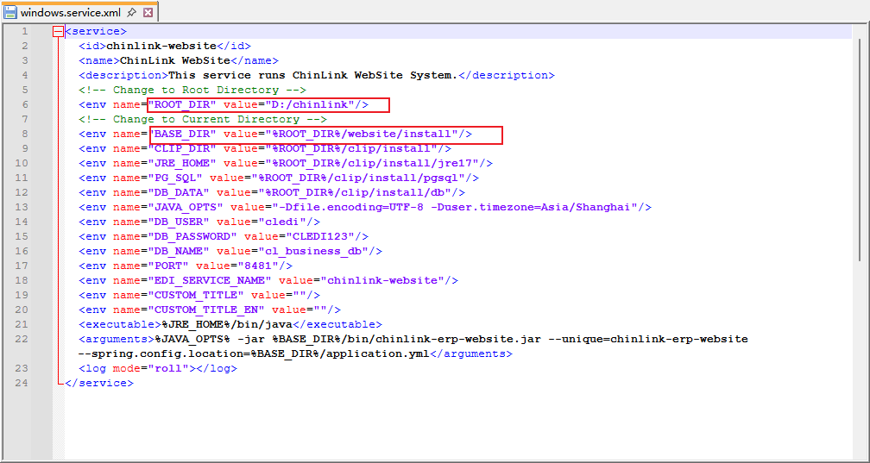Screen dimensions: 870x463
Task: Click the description text about WebSite System
Action: pos(313,75)
